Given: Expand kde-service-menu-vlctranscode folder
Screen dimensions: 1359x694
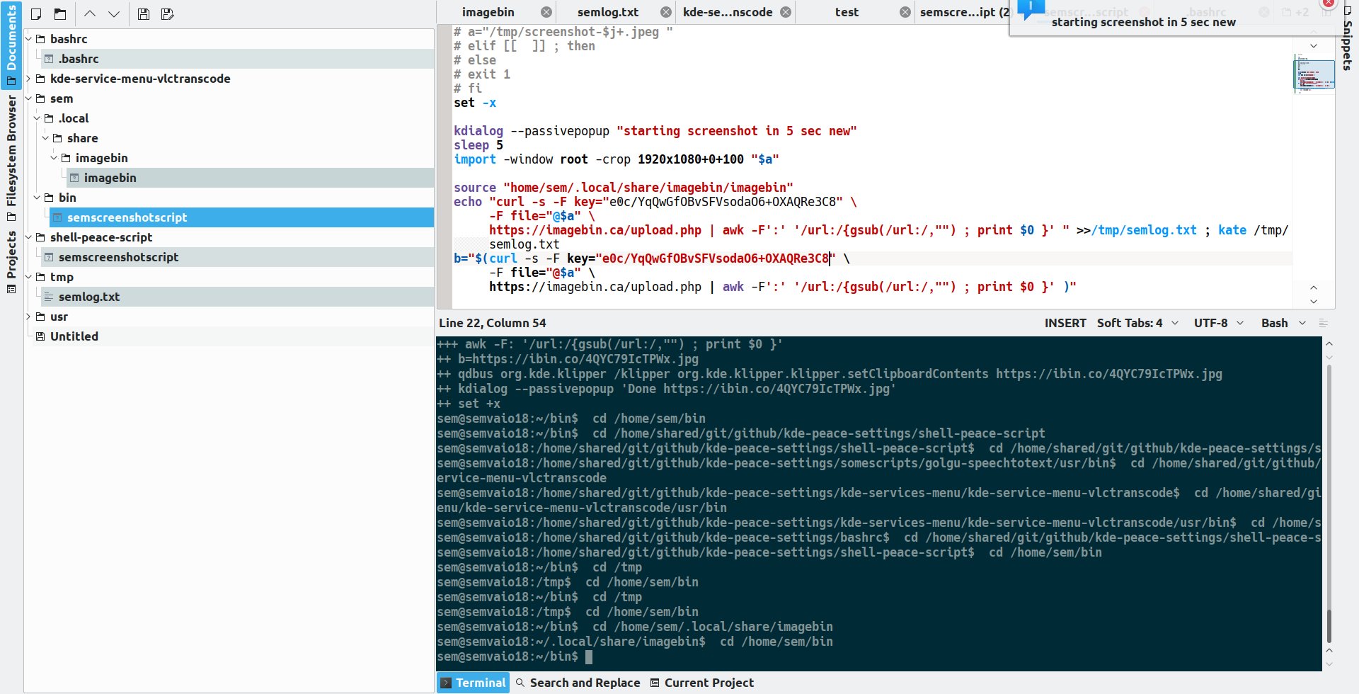Looking at the screenshot, I should coord(29,79).
